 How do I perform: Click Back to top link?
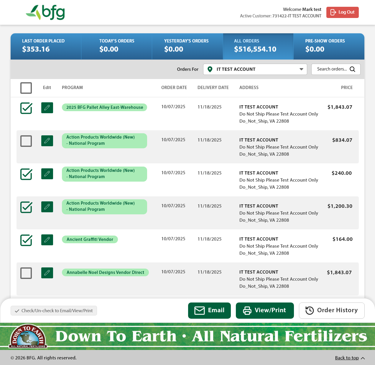pos(347,358)
